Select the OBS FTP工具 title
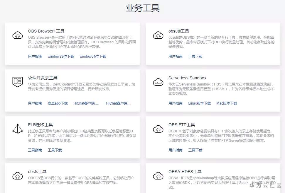The width and height of the screenshot is (285, 193). (182, 125)
